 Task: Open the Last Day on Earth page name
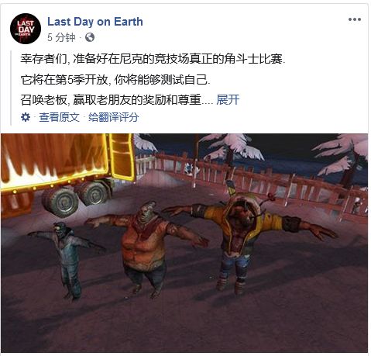pos(95,22)
